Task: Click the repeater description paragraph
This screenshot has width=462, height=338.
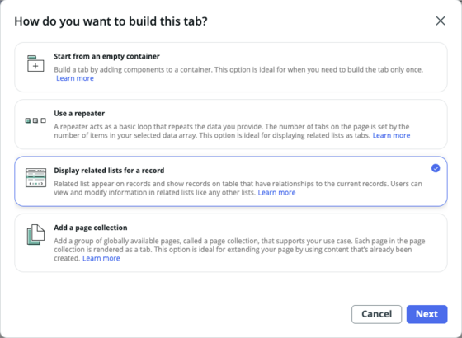Action: pos(232,131)
